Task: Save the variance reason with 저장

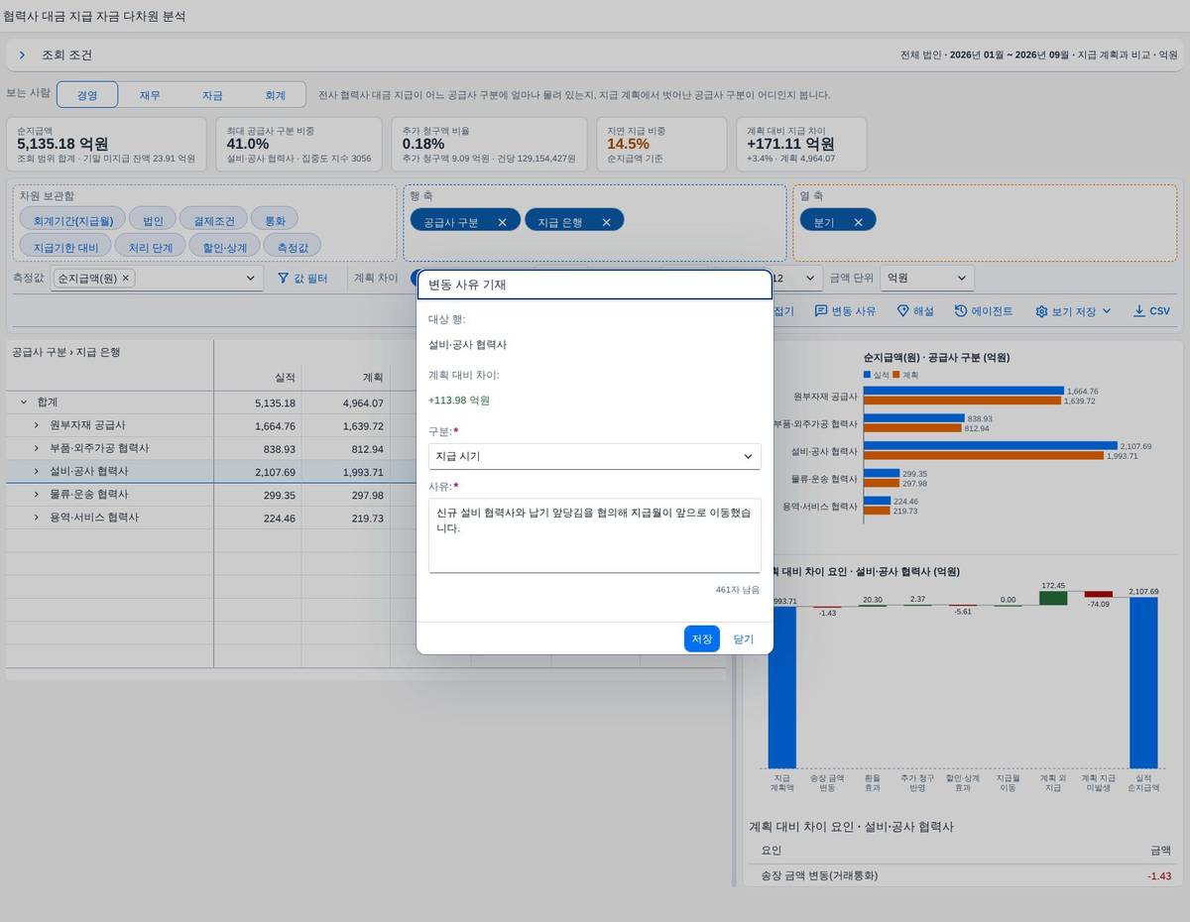Action: coord(702,639)
